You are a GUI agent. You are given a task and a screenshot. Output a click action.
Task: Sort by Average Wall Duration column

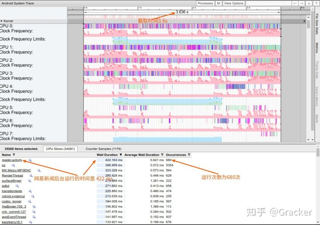[x=144, y=155]
